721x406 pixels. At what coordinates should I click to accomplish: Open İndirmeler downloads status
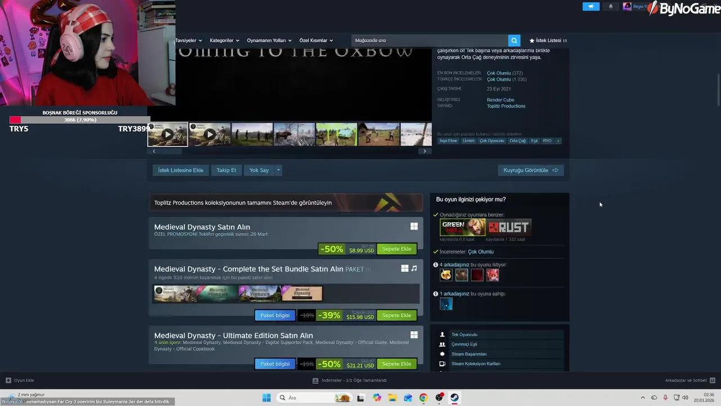pos(350,381)
